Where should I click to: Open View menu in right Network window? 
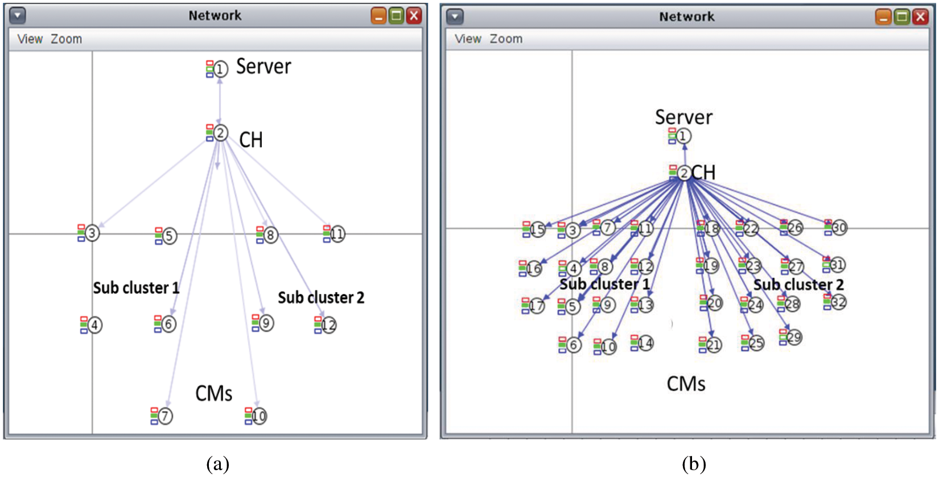(468, 39)
